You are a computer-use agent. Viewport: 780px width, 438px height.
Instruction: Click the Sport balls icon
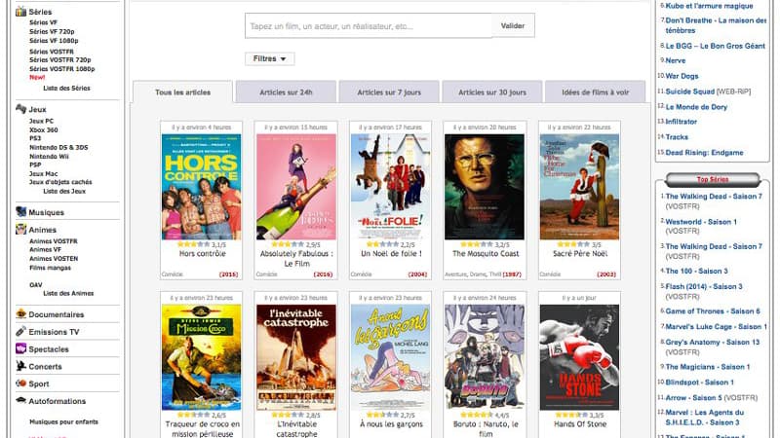coord(20,383)
